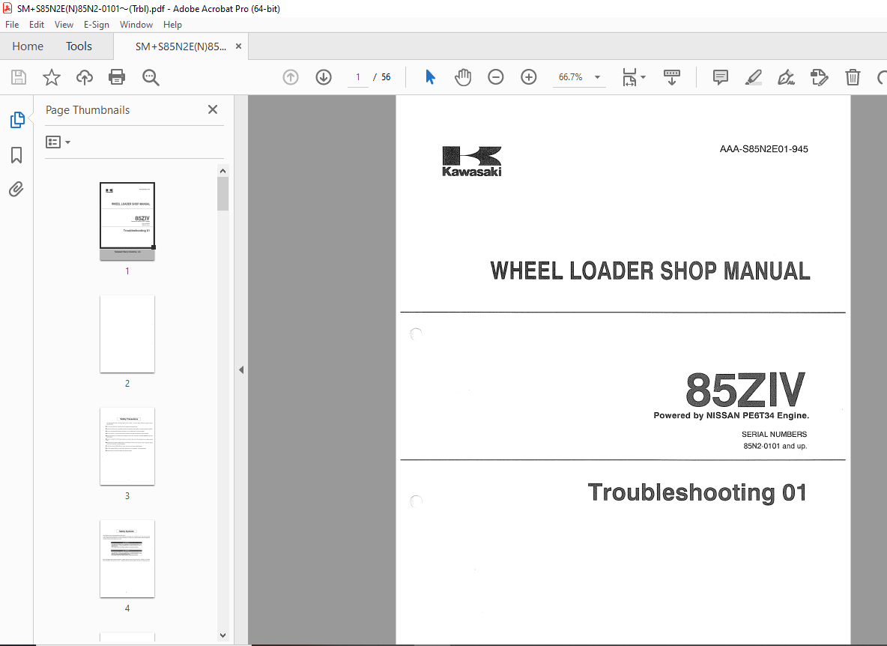
Task: Open the zoom percentage dropdown
Action: [597, 77]
